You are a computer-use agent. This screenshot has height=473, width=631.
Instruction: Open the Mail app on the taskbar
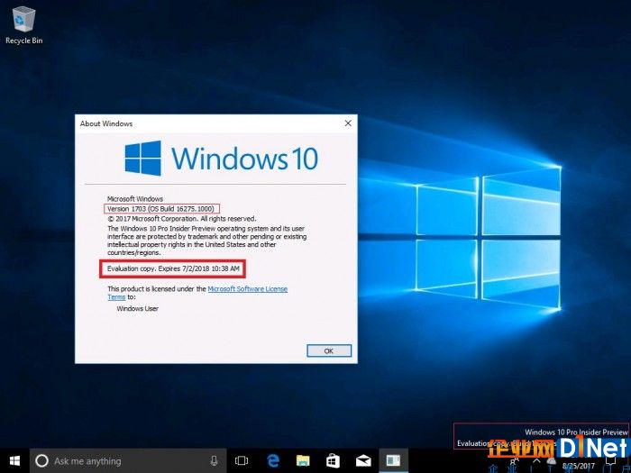point(363,461)
